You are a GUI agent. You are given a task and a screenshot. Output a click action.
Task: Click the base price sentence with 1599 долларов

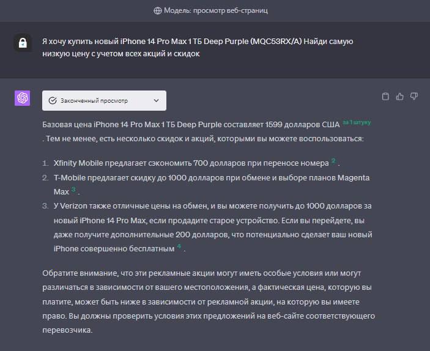click(x=207, y=131)
